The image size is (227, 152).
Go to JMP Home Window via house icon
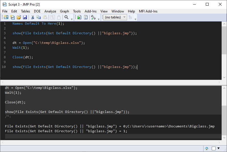pyautogui.click(x=207, y=149)
